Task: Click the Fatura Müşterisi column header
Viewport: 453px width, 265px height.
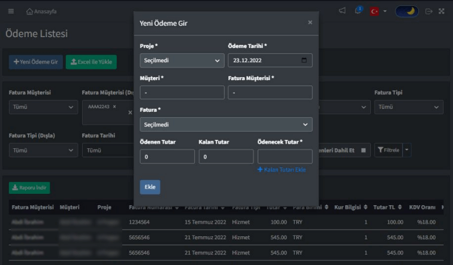Action: tap(32, 208)
